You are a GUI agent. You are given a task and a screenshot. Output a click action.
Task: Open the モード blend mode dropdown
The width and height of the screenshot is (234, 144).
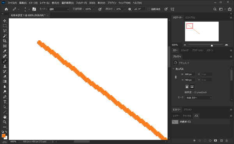[x=58, y=9]
